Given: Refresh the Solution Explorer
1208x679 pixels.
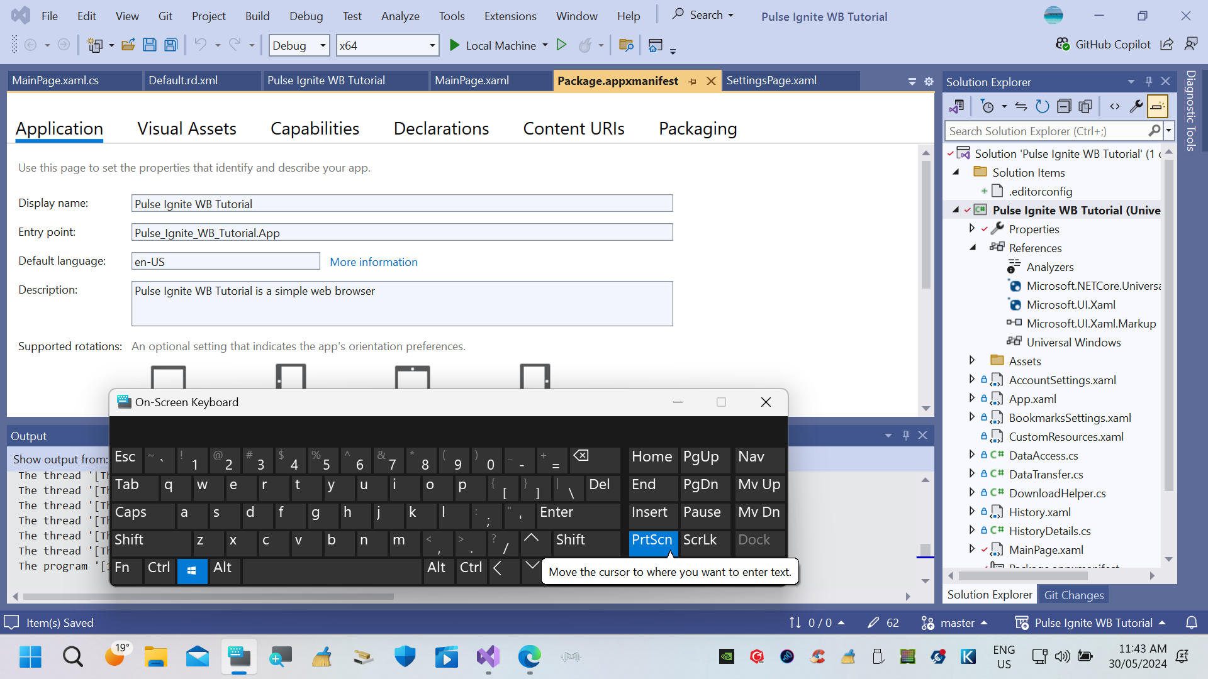Looking at the screenshot, I should pos(1043,106).
